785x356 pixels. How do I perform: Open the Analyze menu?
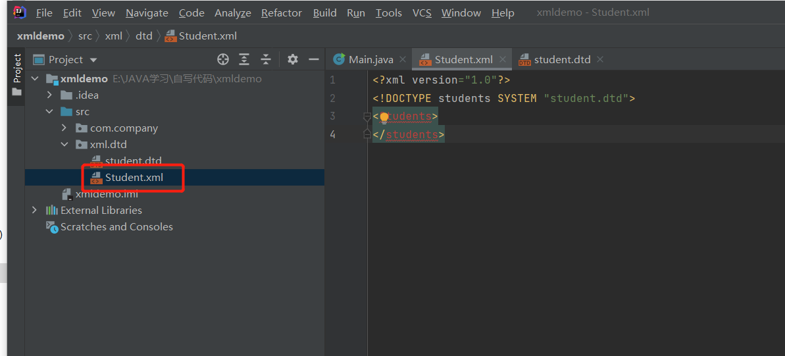(x=233, y=13)
